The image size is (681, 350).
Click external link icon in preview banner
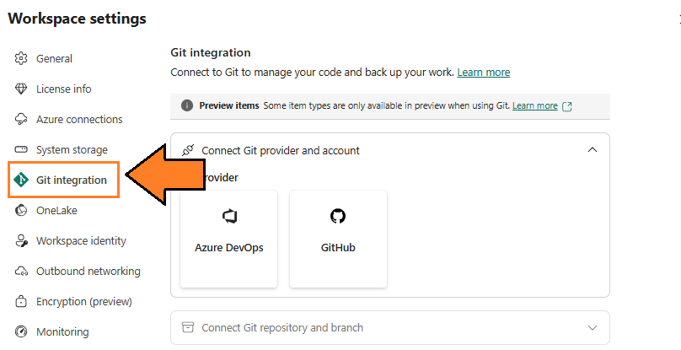click(x=567, y=106)
